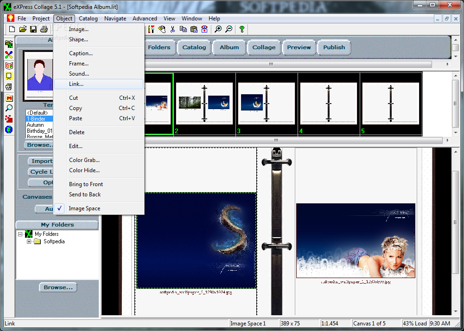Click the sidebar red blocks collage icon
The image size is (464, 331).
9,119
